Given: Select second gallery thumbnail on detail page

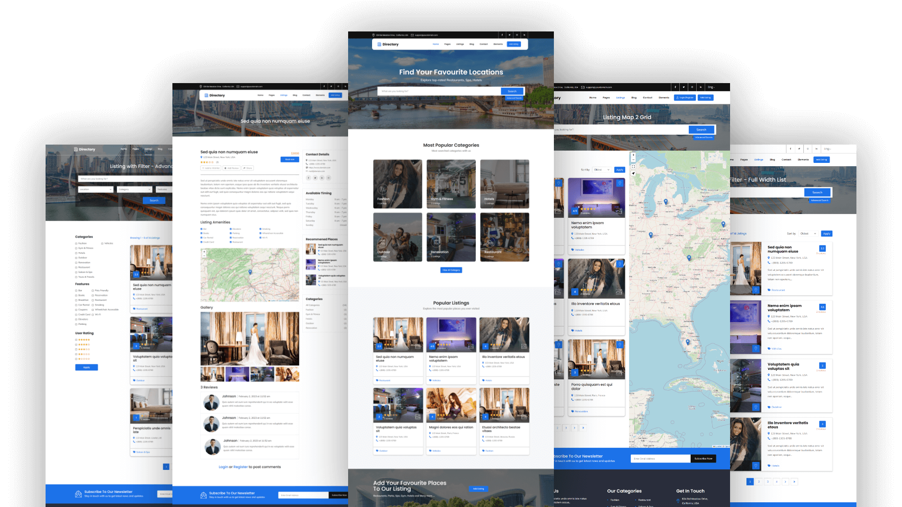Looking at the screenshot, I should point(237,374).
